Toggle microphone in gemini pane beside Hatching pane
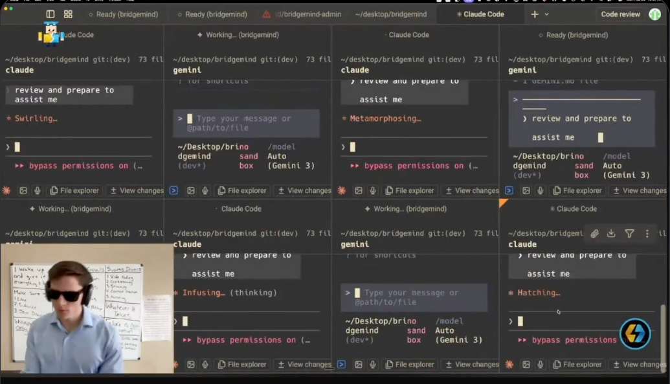The width and height of the screenshot is (670, 384). [x=373, y=365]
